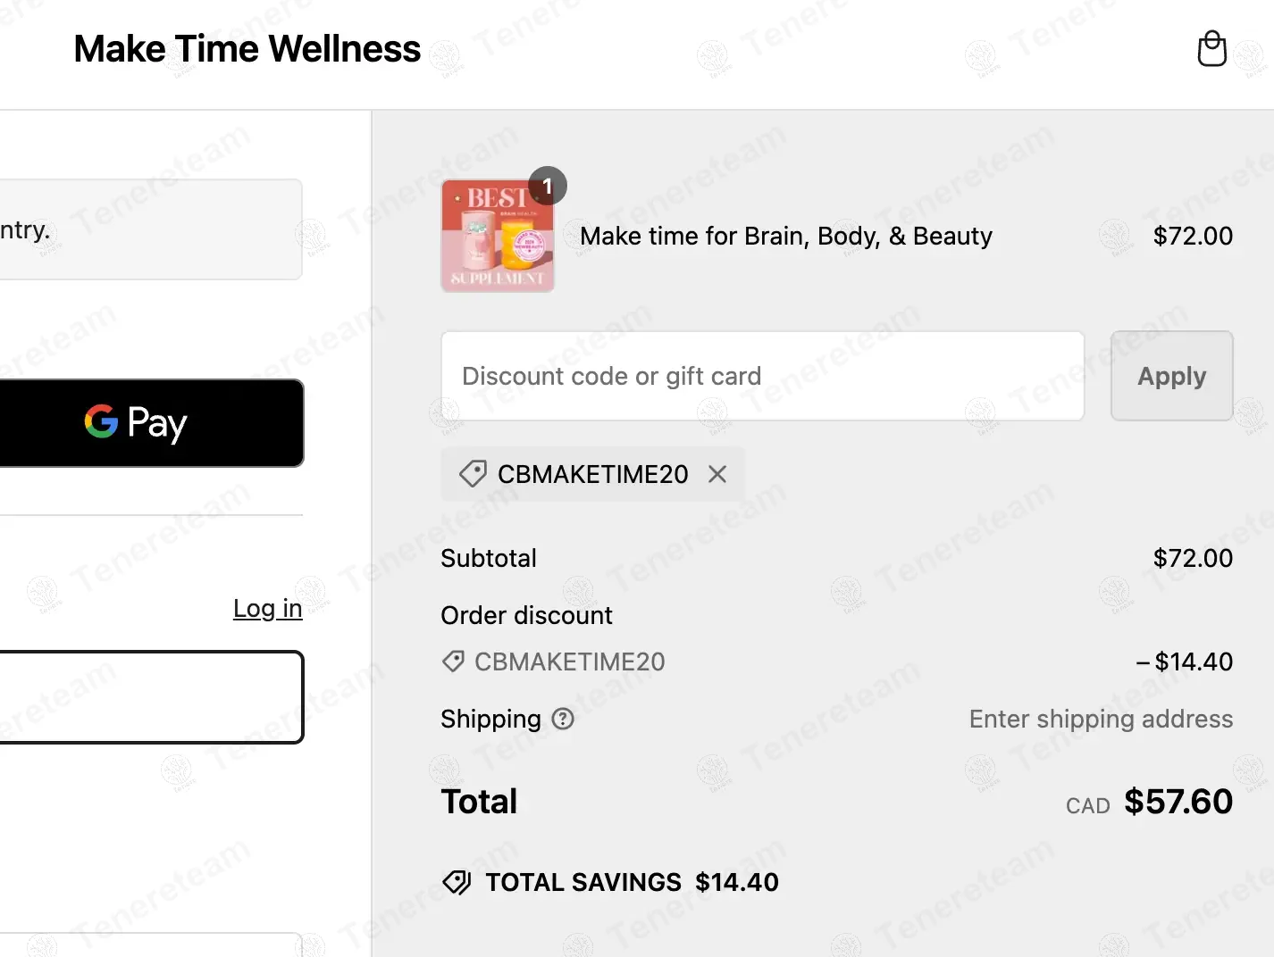Remove the CBMAKETIME20 discount code chip
Image resolution: width=1274 pixels, height=957 pixels.
pyautogui.click(x=717, y=474)
